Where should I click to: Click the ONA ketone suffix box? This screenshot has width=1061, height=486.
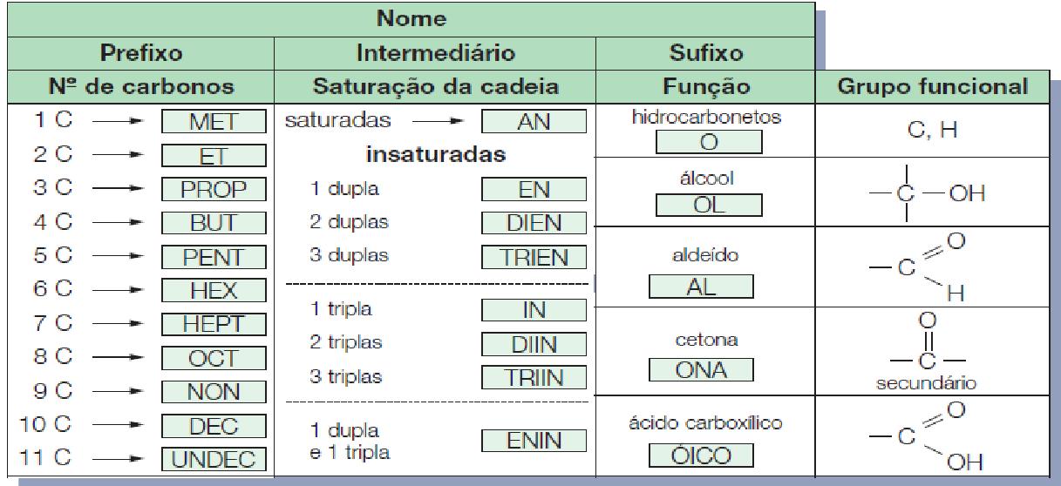pos(701,370)
